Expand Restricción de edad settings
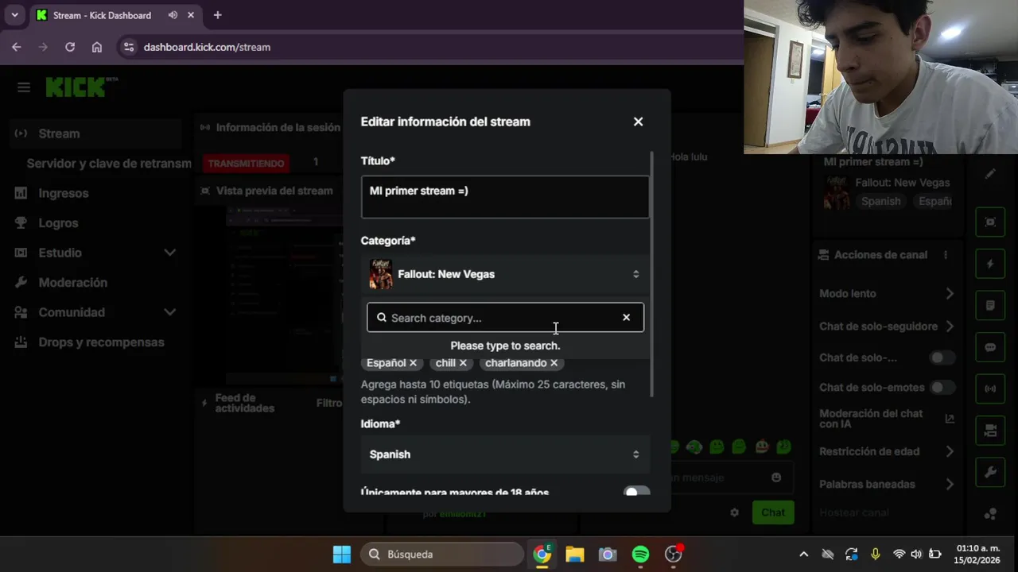The height and width of the screenshot is (572, 1018). click(950, 451)
